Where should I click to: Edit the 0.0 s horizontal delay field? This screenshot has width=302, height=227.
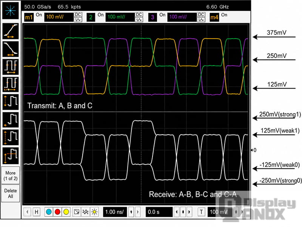(159, 212)
